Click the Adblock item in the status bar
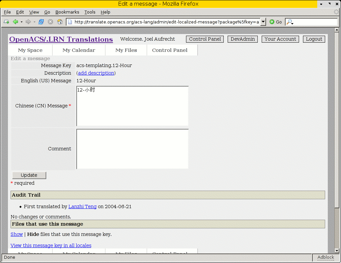341x263 pixels. coord(325,257)
